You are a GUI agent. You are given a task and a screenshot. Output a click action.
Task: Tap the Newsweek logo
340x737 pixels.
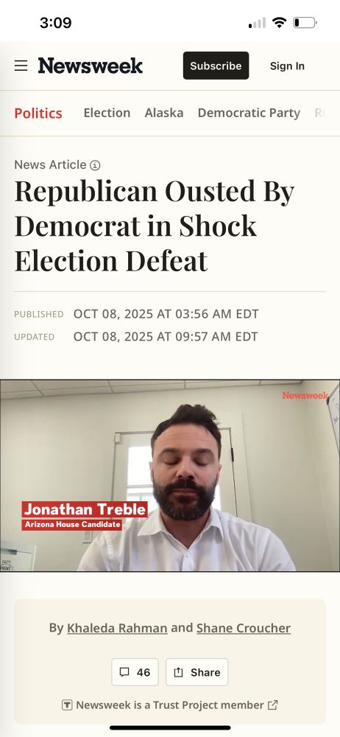[91, 66]
